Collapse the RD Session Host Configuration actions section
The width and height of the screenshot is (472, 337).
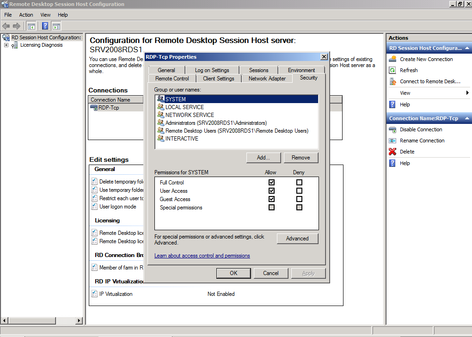point(467,48)
